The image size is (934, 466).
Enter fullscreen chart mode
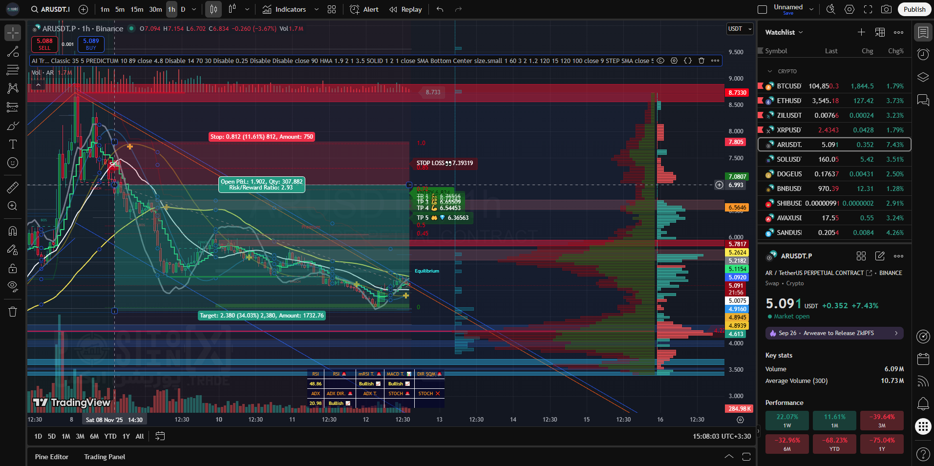tap(868, 9)
